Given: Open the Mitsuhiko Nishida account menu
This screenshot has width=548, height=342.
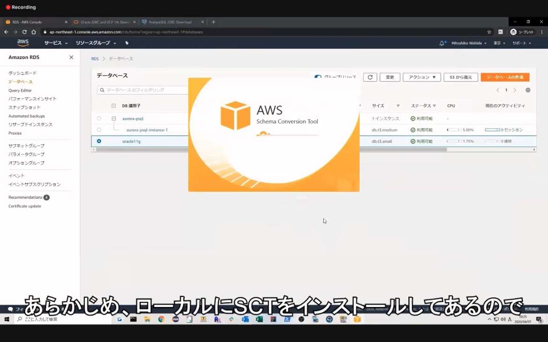Looking at the screenshot, I should coord(469,43).
